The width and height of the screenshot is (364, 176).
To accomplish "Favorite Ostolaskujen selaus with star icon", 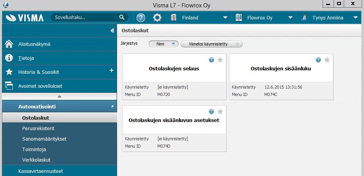I will click(220, 60).
